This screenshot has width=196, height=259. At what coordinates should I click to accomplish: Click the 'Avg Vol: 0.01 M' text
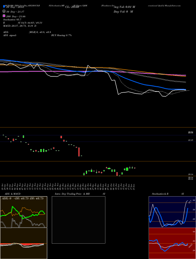(124, 7)
